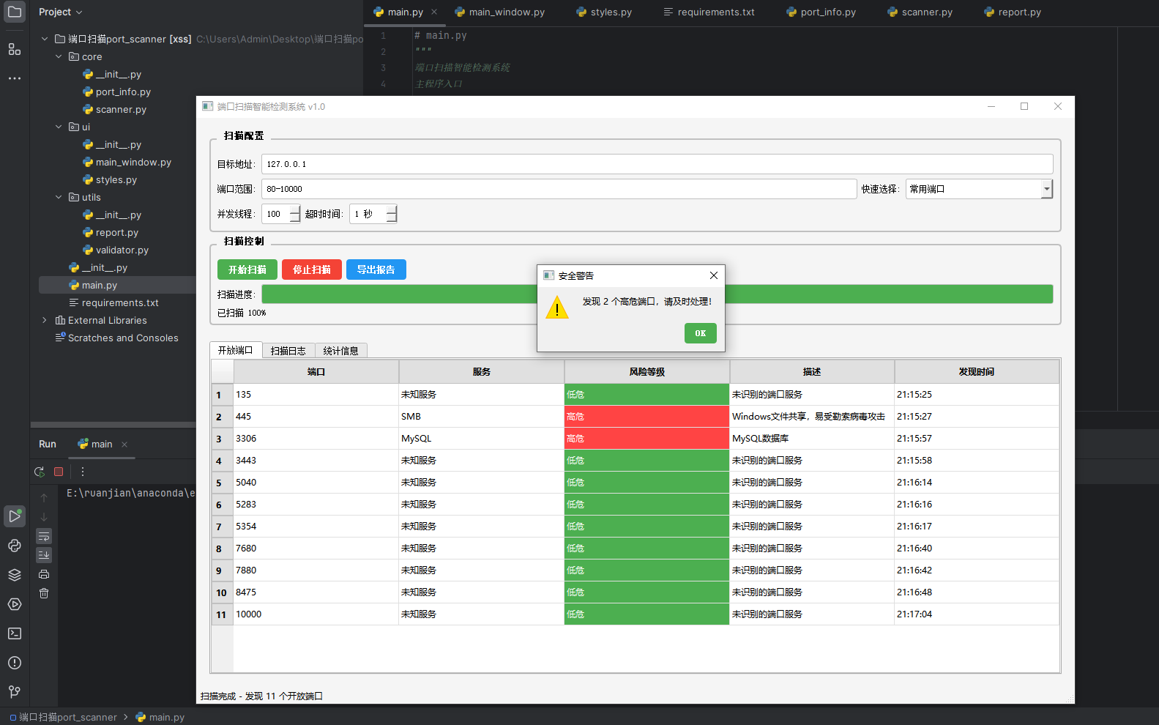This screenshot has height=725, width=1159.
Task: Switch to port_info.py editor tab
Action: point(821,12)
